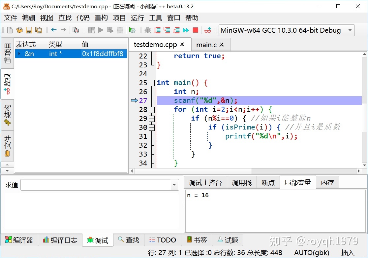Screen dimensions: 368x258
Task: Click the reformat code icon
Action: click(x=76, y=30)
